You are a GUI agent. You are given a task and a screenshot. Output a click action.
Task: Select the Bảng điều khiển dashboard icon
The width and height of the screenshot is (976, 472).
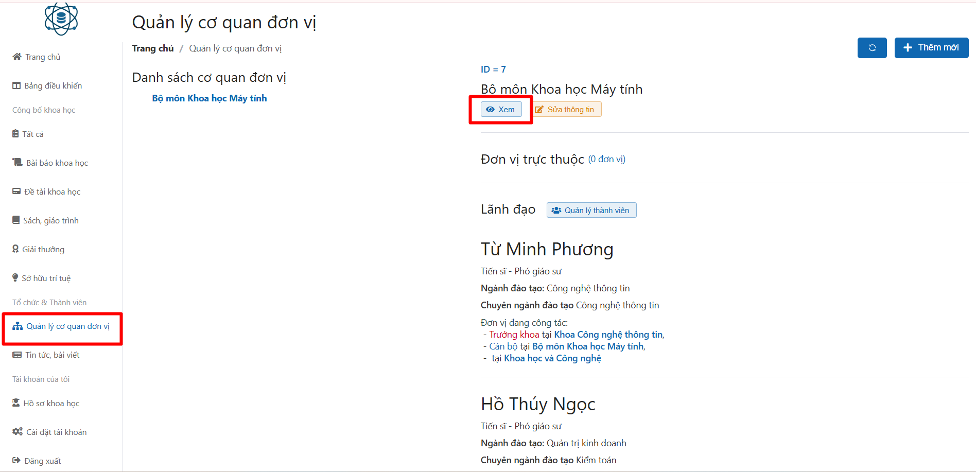tap(16, 85)
